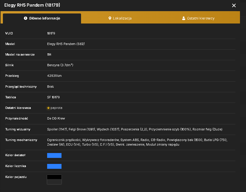Click the Przynależność row label
Screen dimensions: 246x192
point(17,118)
